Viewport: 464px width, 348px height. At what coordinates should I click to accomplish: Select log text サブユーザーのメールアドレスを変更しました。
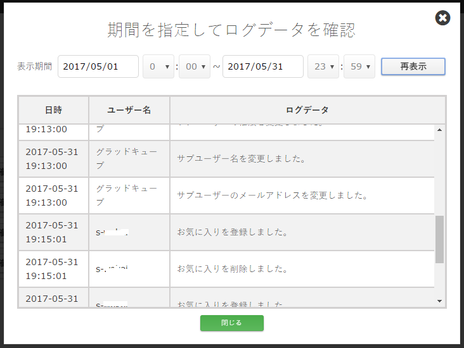point(272,196)
